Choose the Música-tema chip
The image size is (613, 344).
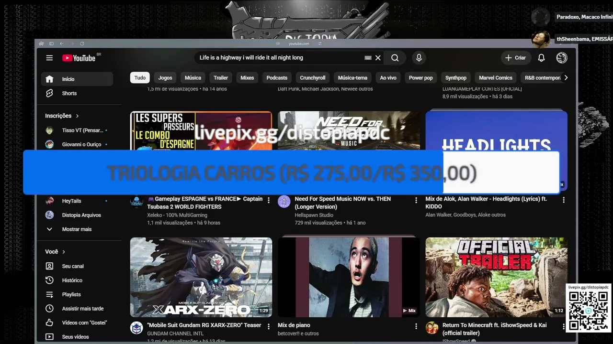point(352,78)
